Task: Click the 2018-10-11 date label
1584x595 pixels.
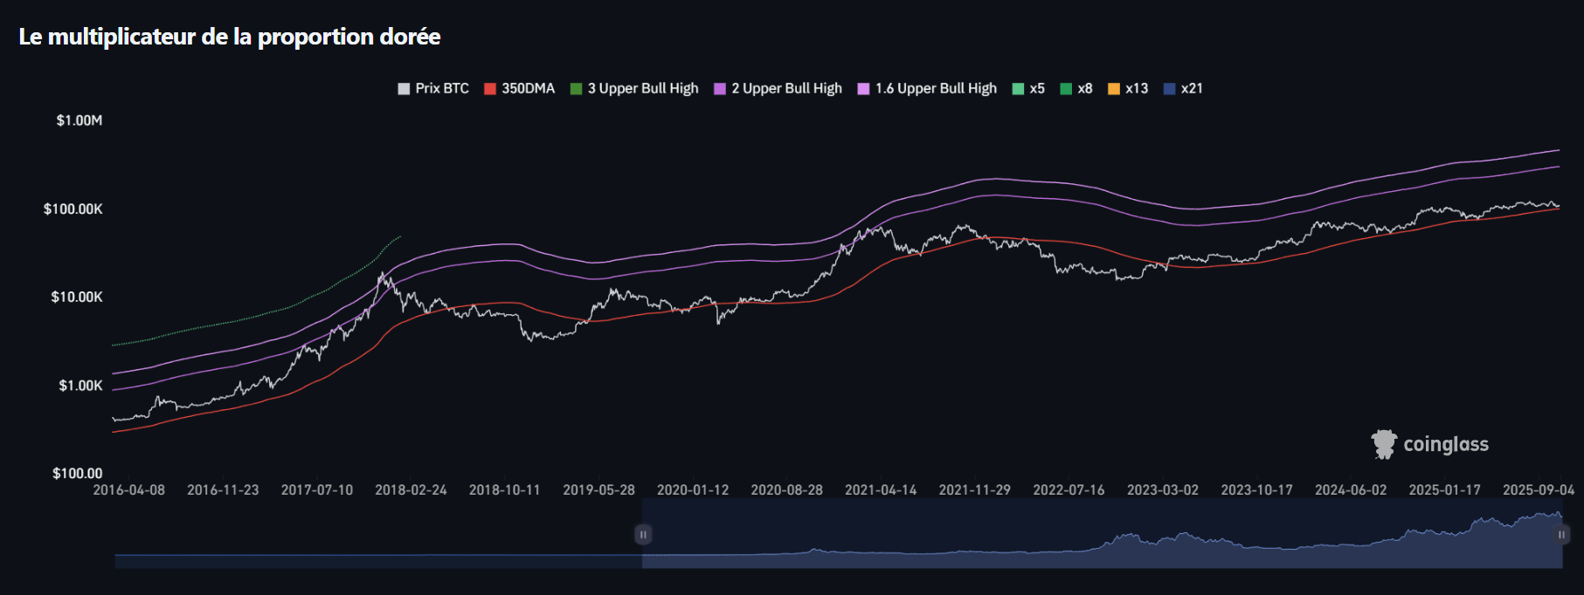Action: click(505, 490)
